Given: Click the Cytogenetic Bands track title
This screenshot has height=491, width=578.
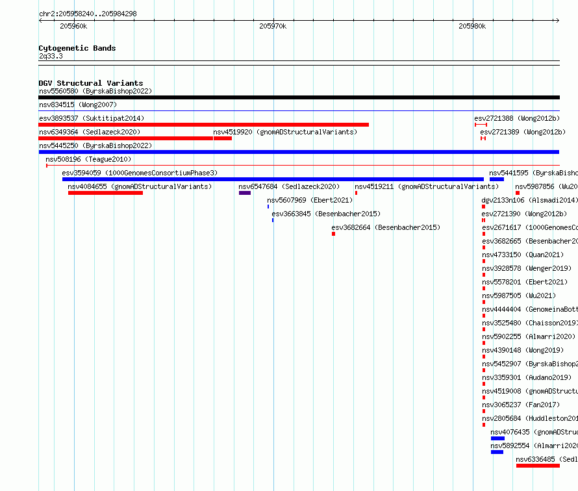Looking at the screenshot, I should (x=77, y=48).
